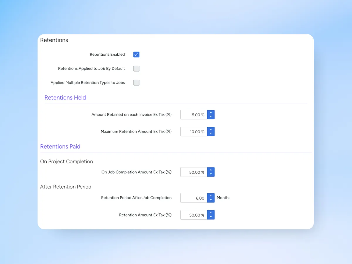The width and height of the screenshot is (352, 264).
Task: Decrease Maximum Retention Amount with down arrow
Action: point(211,134)
